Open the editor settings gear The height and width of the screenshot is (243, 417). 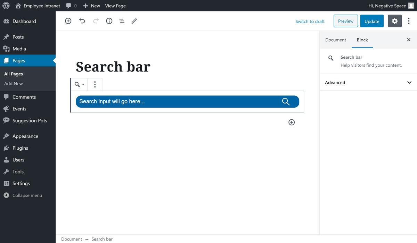[394, 21]
